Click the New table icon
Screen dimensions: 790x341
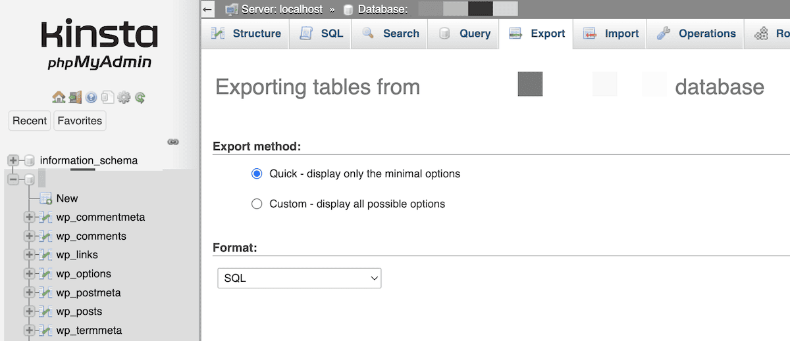[x=46, y=198]
